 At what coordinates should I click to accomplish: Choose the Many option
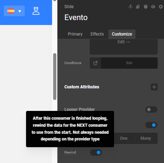tap(146, 138)
